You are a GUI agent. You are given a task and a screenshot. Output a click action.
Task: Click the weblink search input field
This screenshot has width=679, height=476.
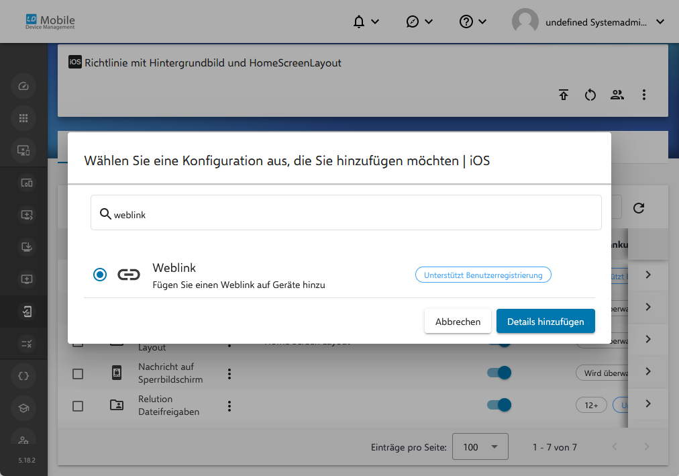pyautogui.click(x=346, y=212)
